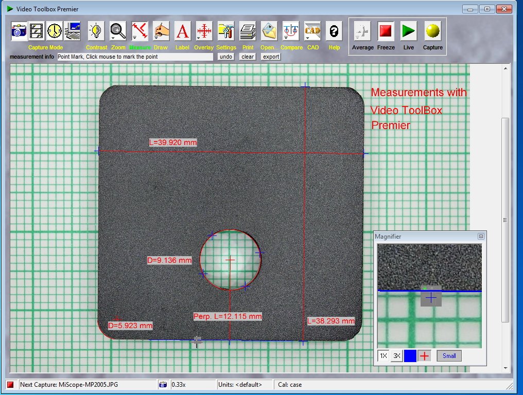Click the Next Capture filename field
Image resolution: width=523 pixels, height=395 pixels.
point(88,385)
